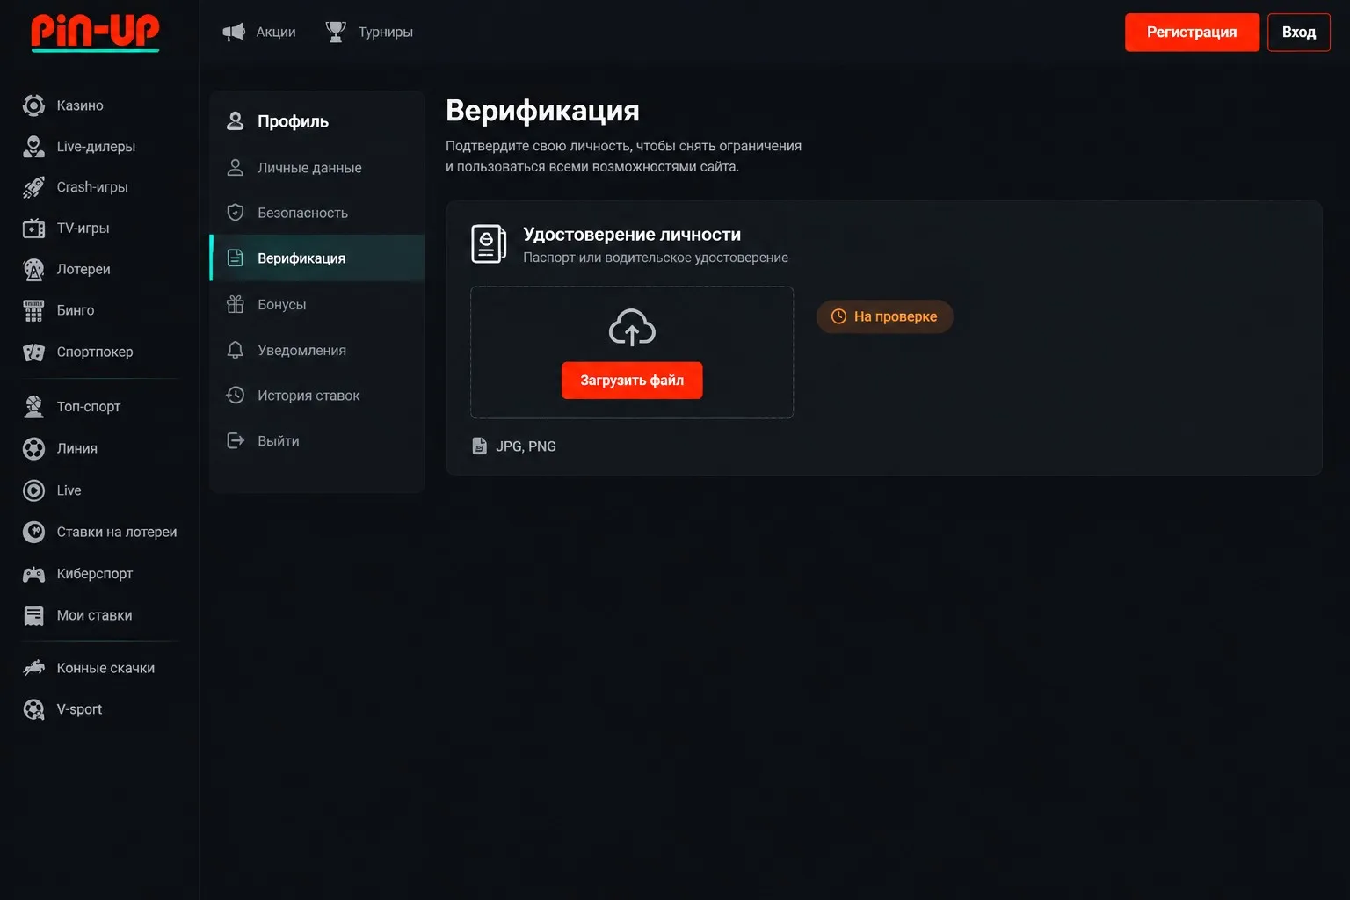Viewport: 1350px width, 900px height.
Task: Click the Спортпокер cards icon
Action: pyautogui.click(x=33, y=352)
